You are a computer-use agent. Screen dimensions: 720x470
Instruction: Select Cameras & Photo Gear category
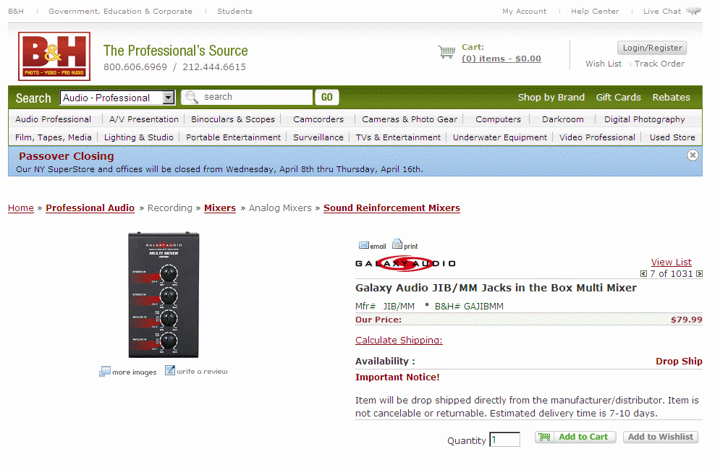[x=410, y=119]
